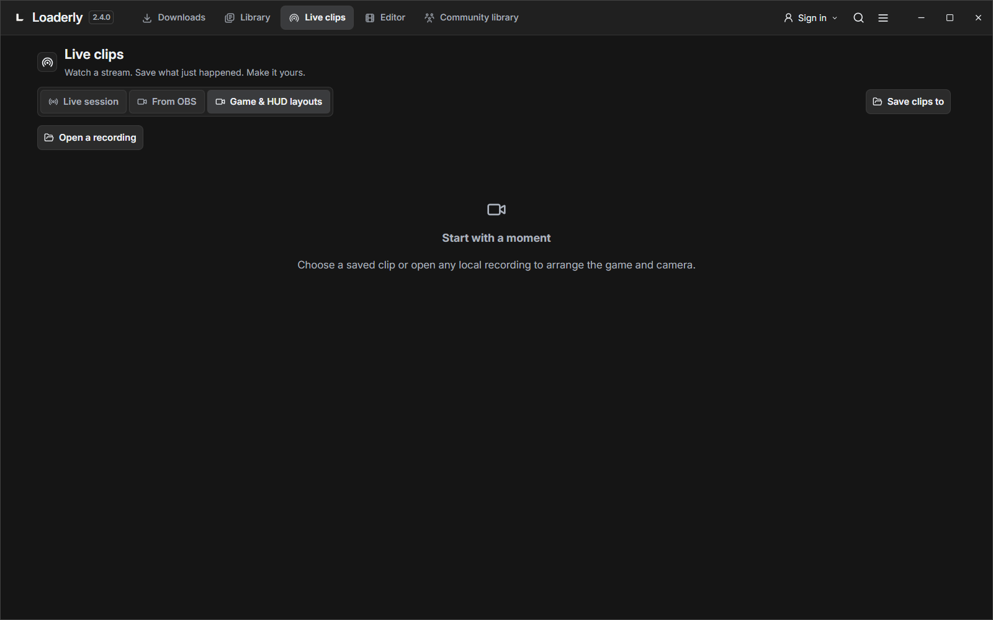The image size is (993, 620).
Task: Open the Library tab
Action: click(247, 17)
